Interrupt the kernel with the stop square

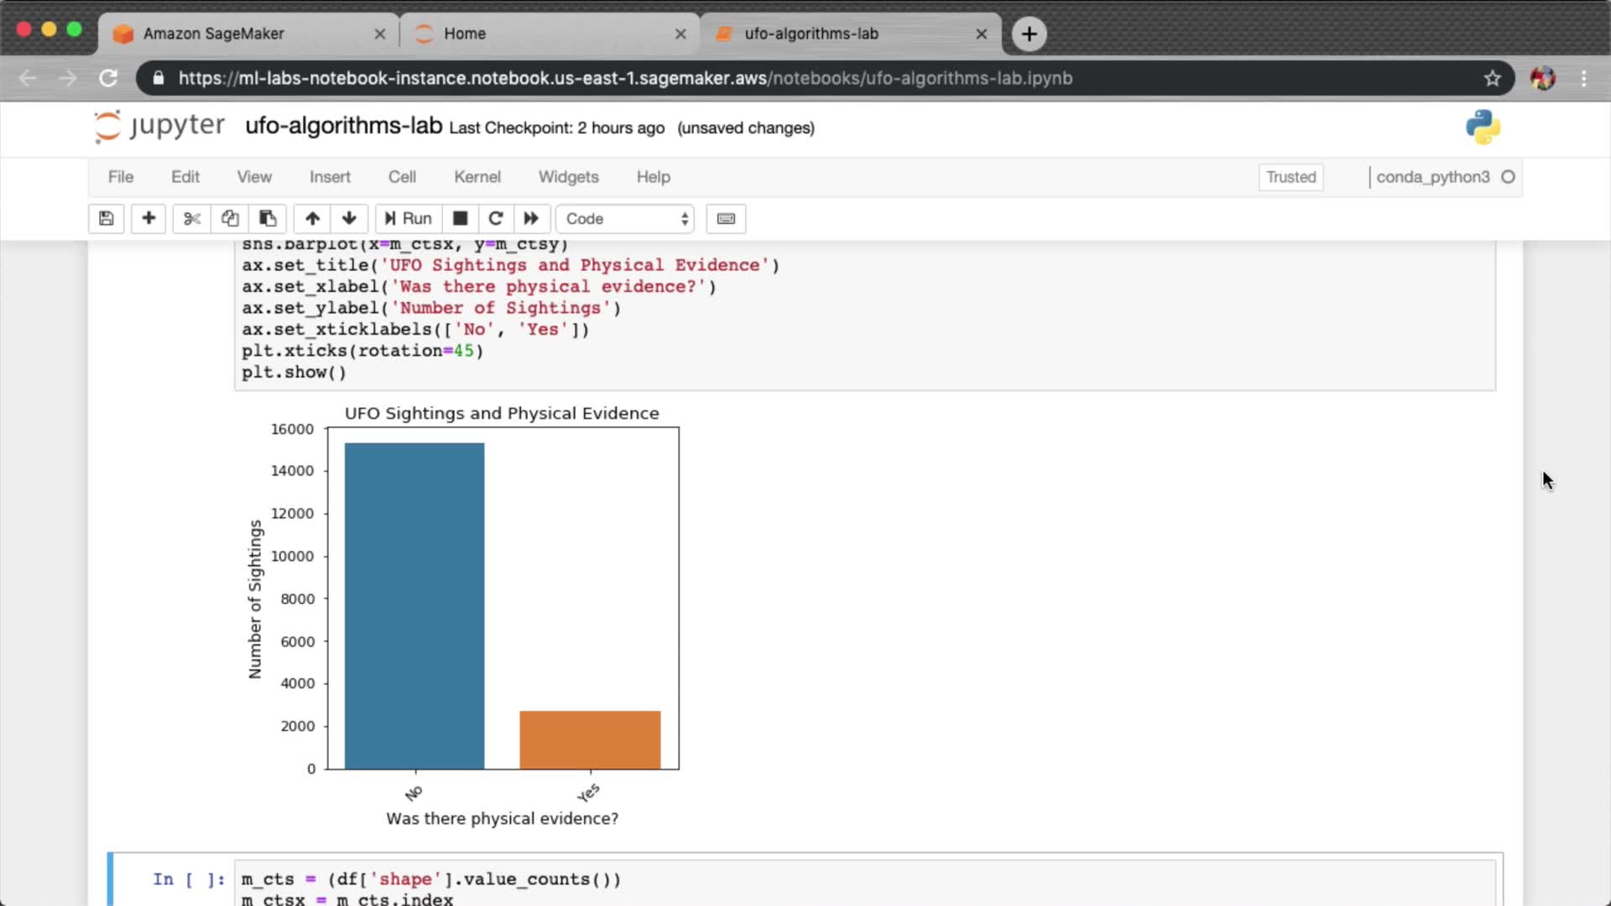tap(460, 219)
